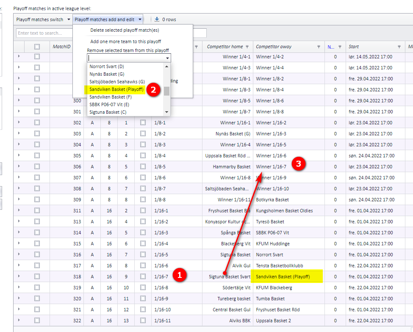This screenshot has width=413, height=332.
Task: Click the 0 rows export button label
Action: (169, 19)
